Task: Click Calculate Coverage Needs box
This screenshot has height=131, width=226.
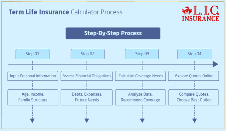Action: click(x=140, y=76)
